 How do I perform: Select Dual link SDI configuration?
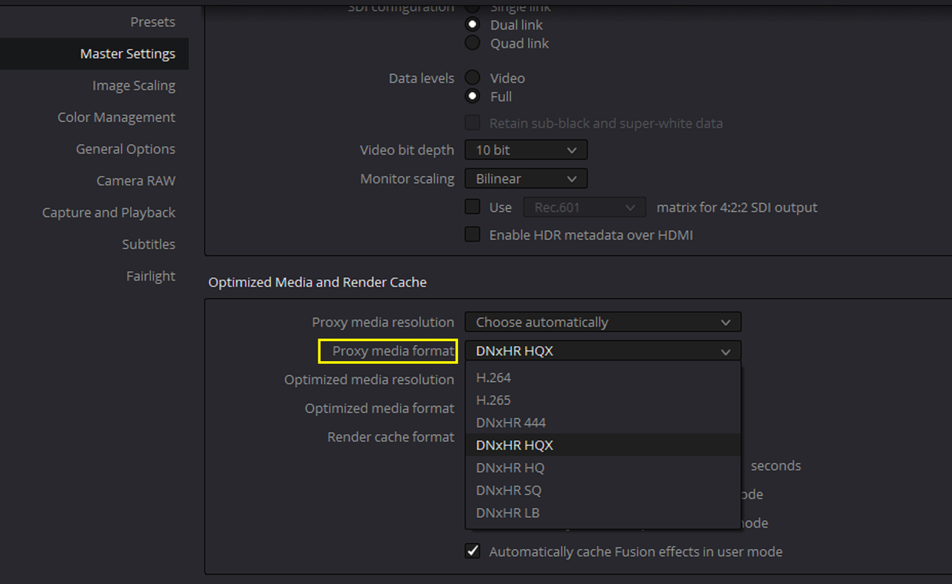pos(472,25)
